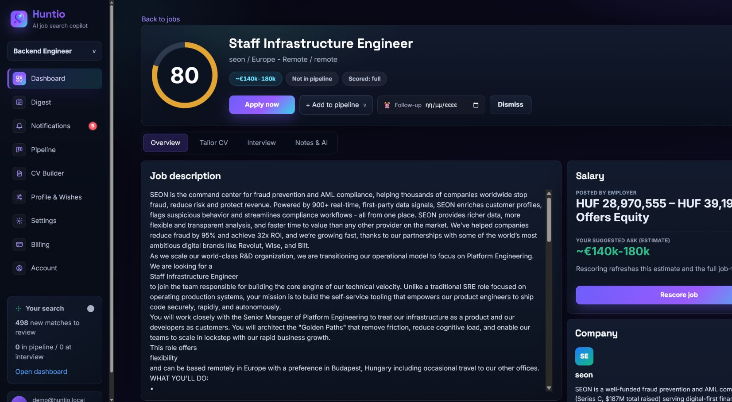Screen dimensions: 732x402
Task: Open the Pipeline sidebar item
Action: [54, 149]
